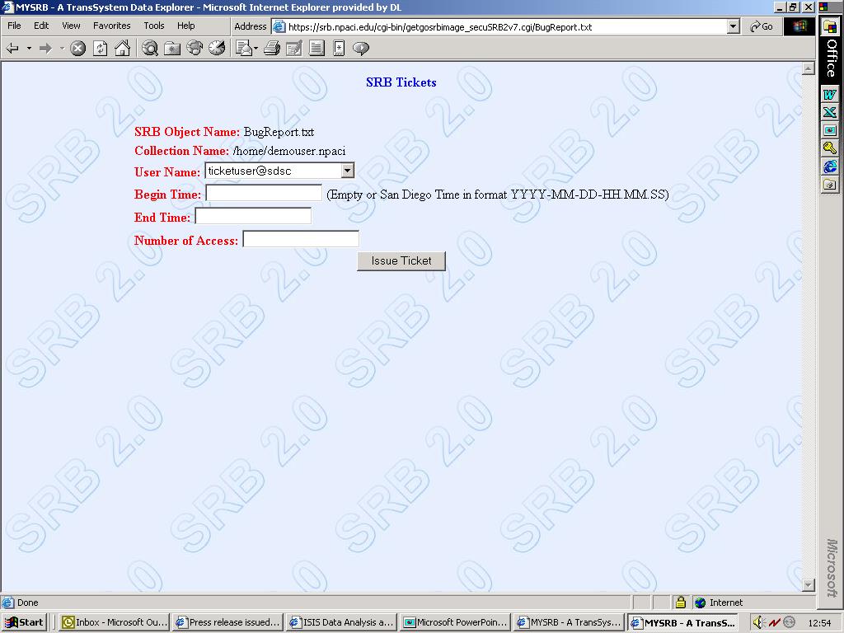Click the Windows Start button
The height and width of the screenshot is (633, 844).
[25, 622]
